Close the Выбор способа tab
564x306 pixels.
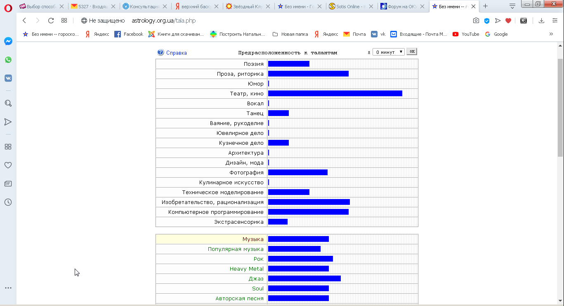pyautogui.click(x=61, y=6)
